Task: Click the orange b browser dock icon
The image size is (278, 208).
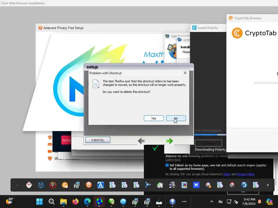Action: 89,185
